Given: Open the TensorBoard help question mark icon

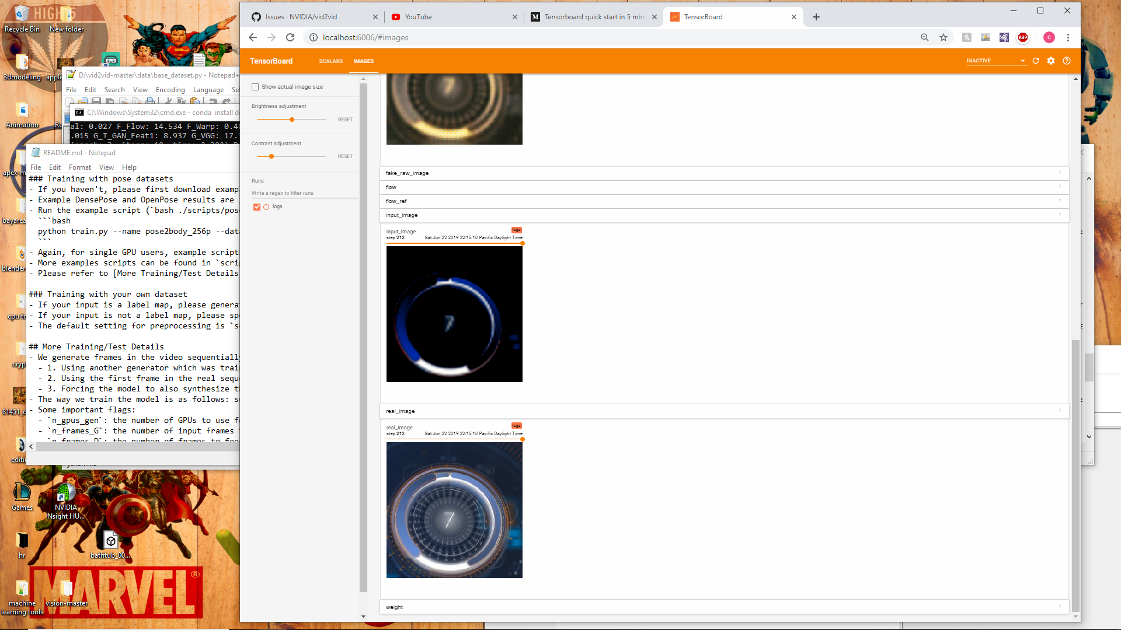Looking at the screenshot, I should (1067, 61).
